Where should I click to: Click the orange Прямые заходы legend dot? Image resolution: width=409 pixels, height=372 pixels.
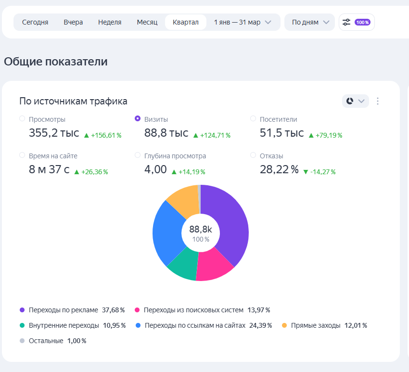click(x=284, y=325)
